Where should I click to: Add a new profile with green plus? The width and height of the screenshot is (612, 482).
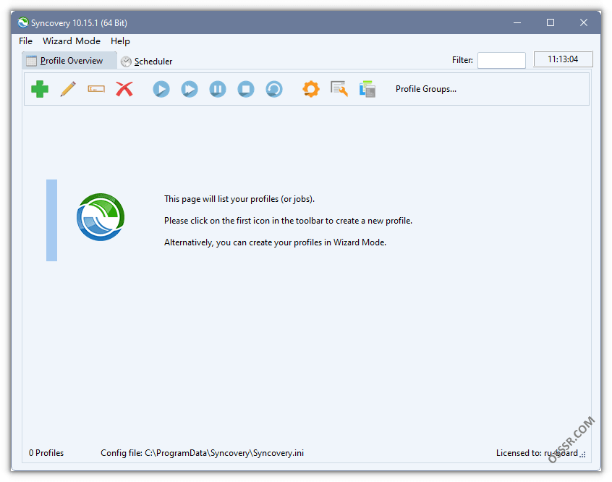[x=39, y=89]
